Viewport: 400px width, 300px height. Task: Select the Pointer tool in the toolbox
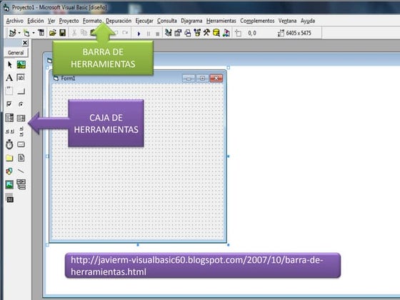[x=10, y=65]
